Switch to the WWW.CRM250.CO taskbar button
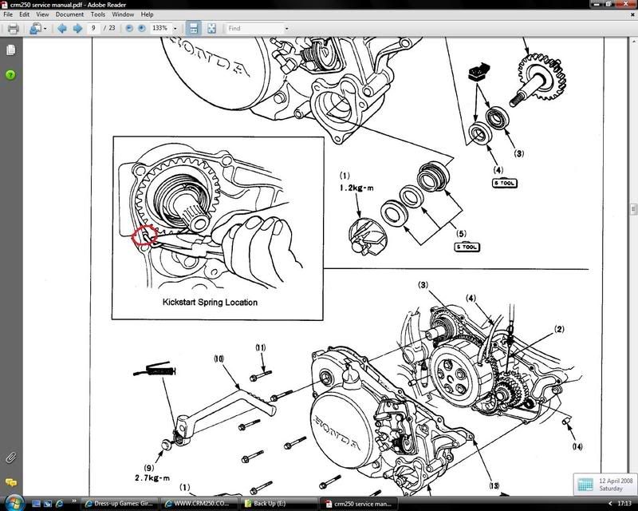Image resolution: width=638 pixels, height=511 pixels. pos(199,504)
